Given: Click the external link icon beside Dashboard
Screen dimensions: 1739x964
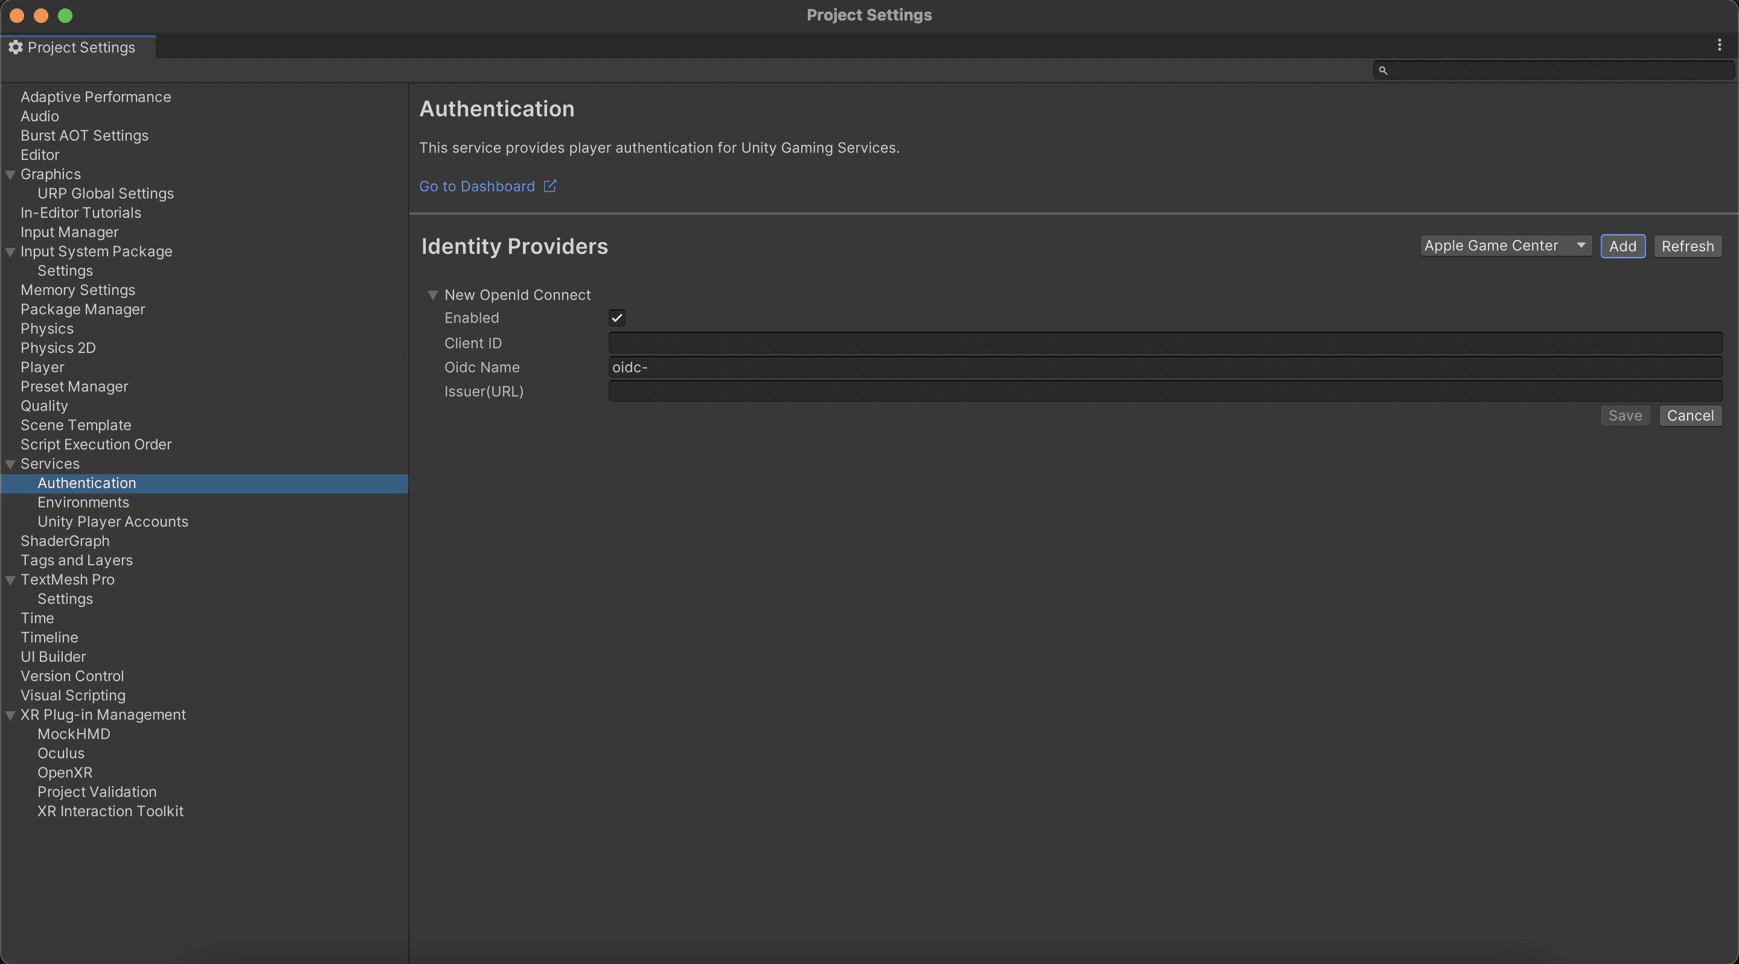Looking at the screenshot, I should pos(549,186).
